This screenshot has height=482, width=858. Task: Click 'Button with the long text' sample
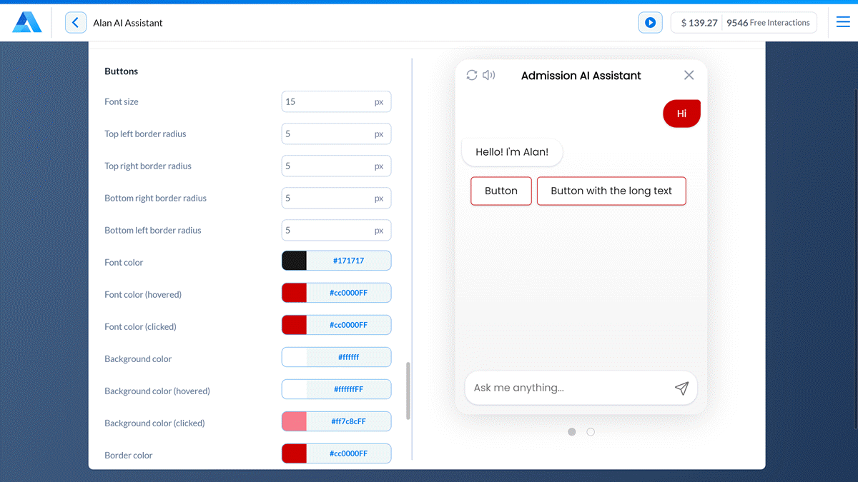pos(611,191)
